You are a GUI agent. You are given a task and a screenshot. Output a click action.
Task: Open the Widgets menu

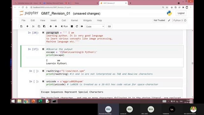point(87,20)
